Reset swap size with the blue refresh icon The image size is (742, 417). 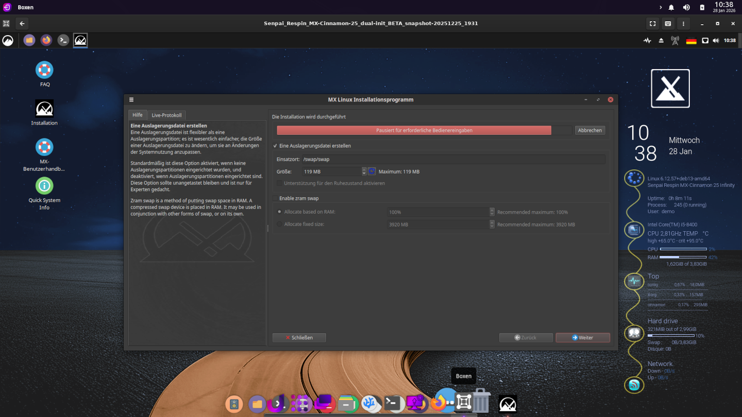[x=372, y=171]
